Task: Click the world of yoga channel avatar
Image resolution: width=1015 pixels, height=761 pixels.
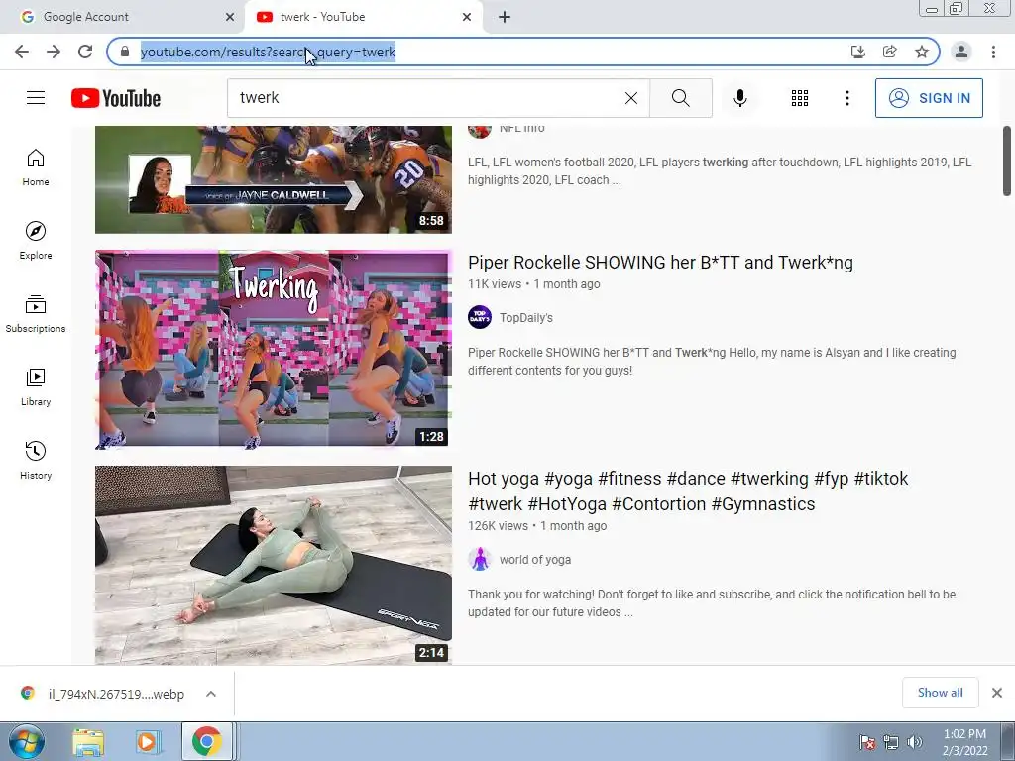Action: [x=480, y=559]
